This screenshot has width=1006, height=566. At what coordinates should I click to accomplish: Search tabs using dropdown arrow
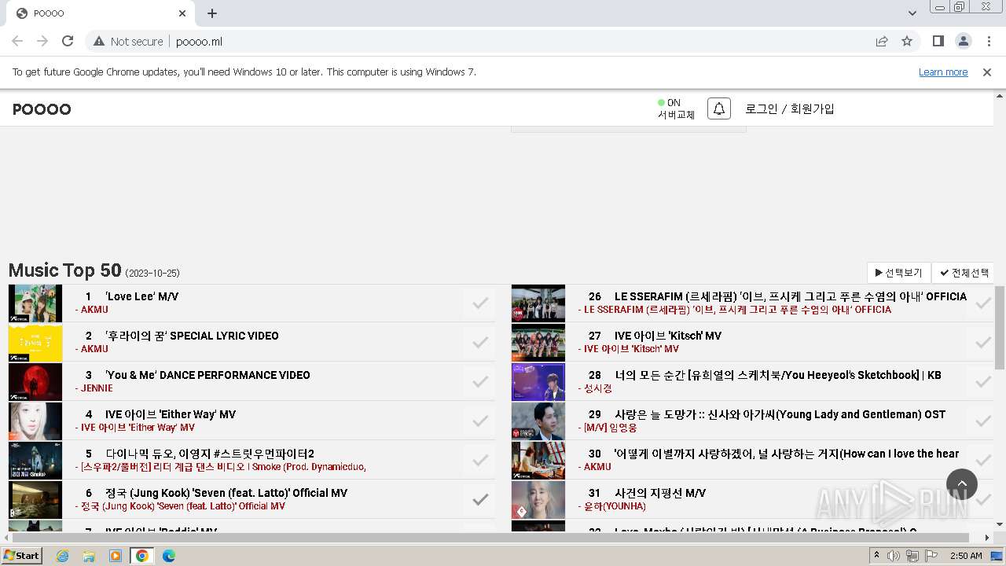point(912,13)
